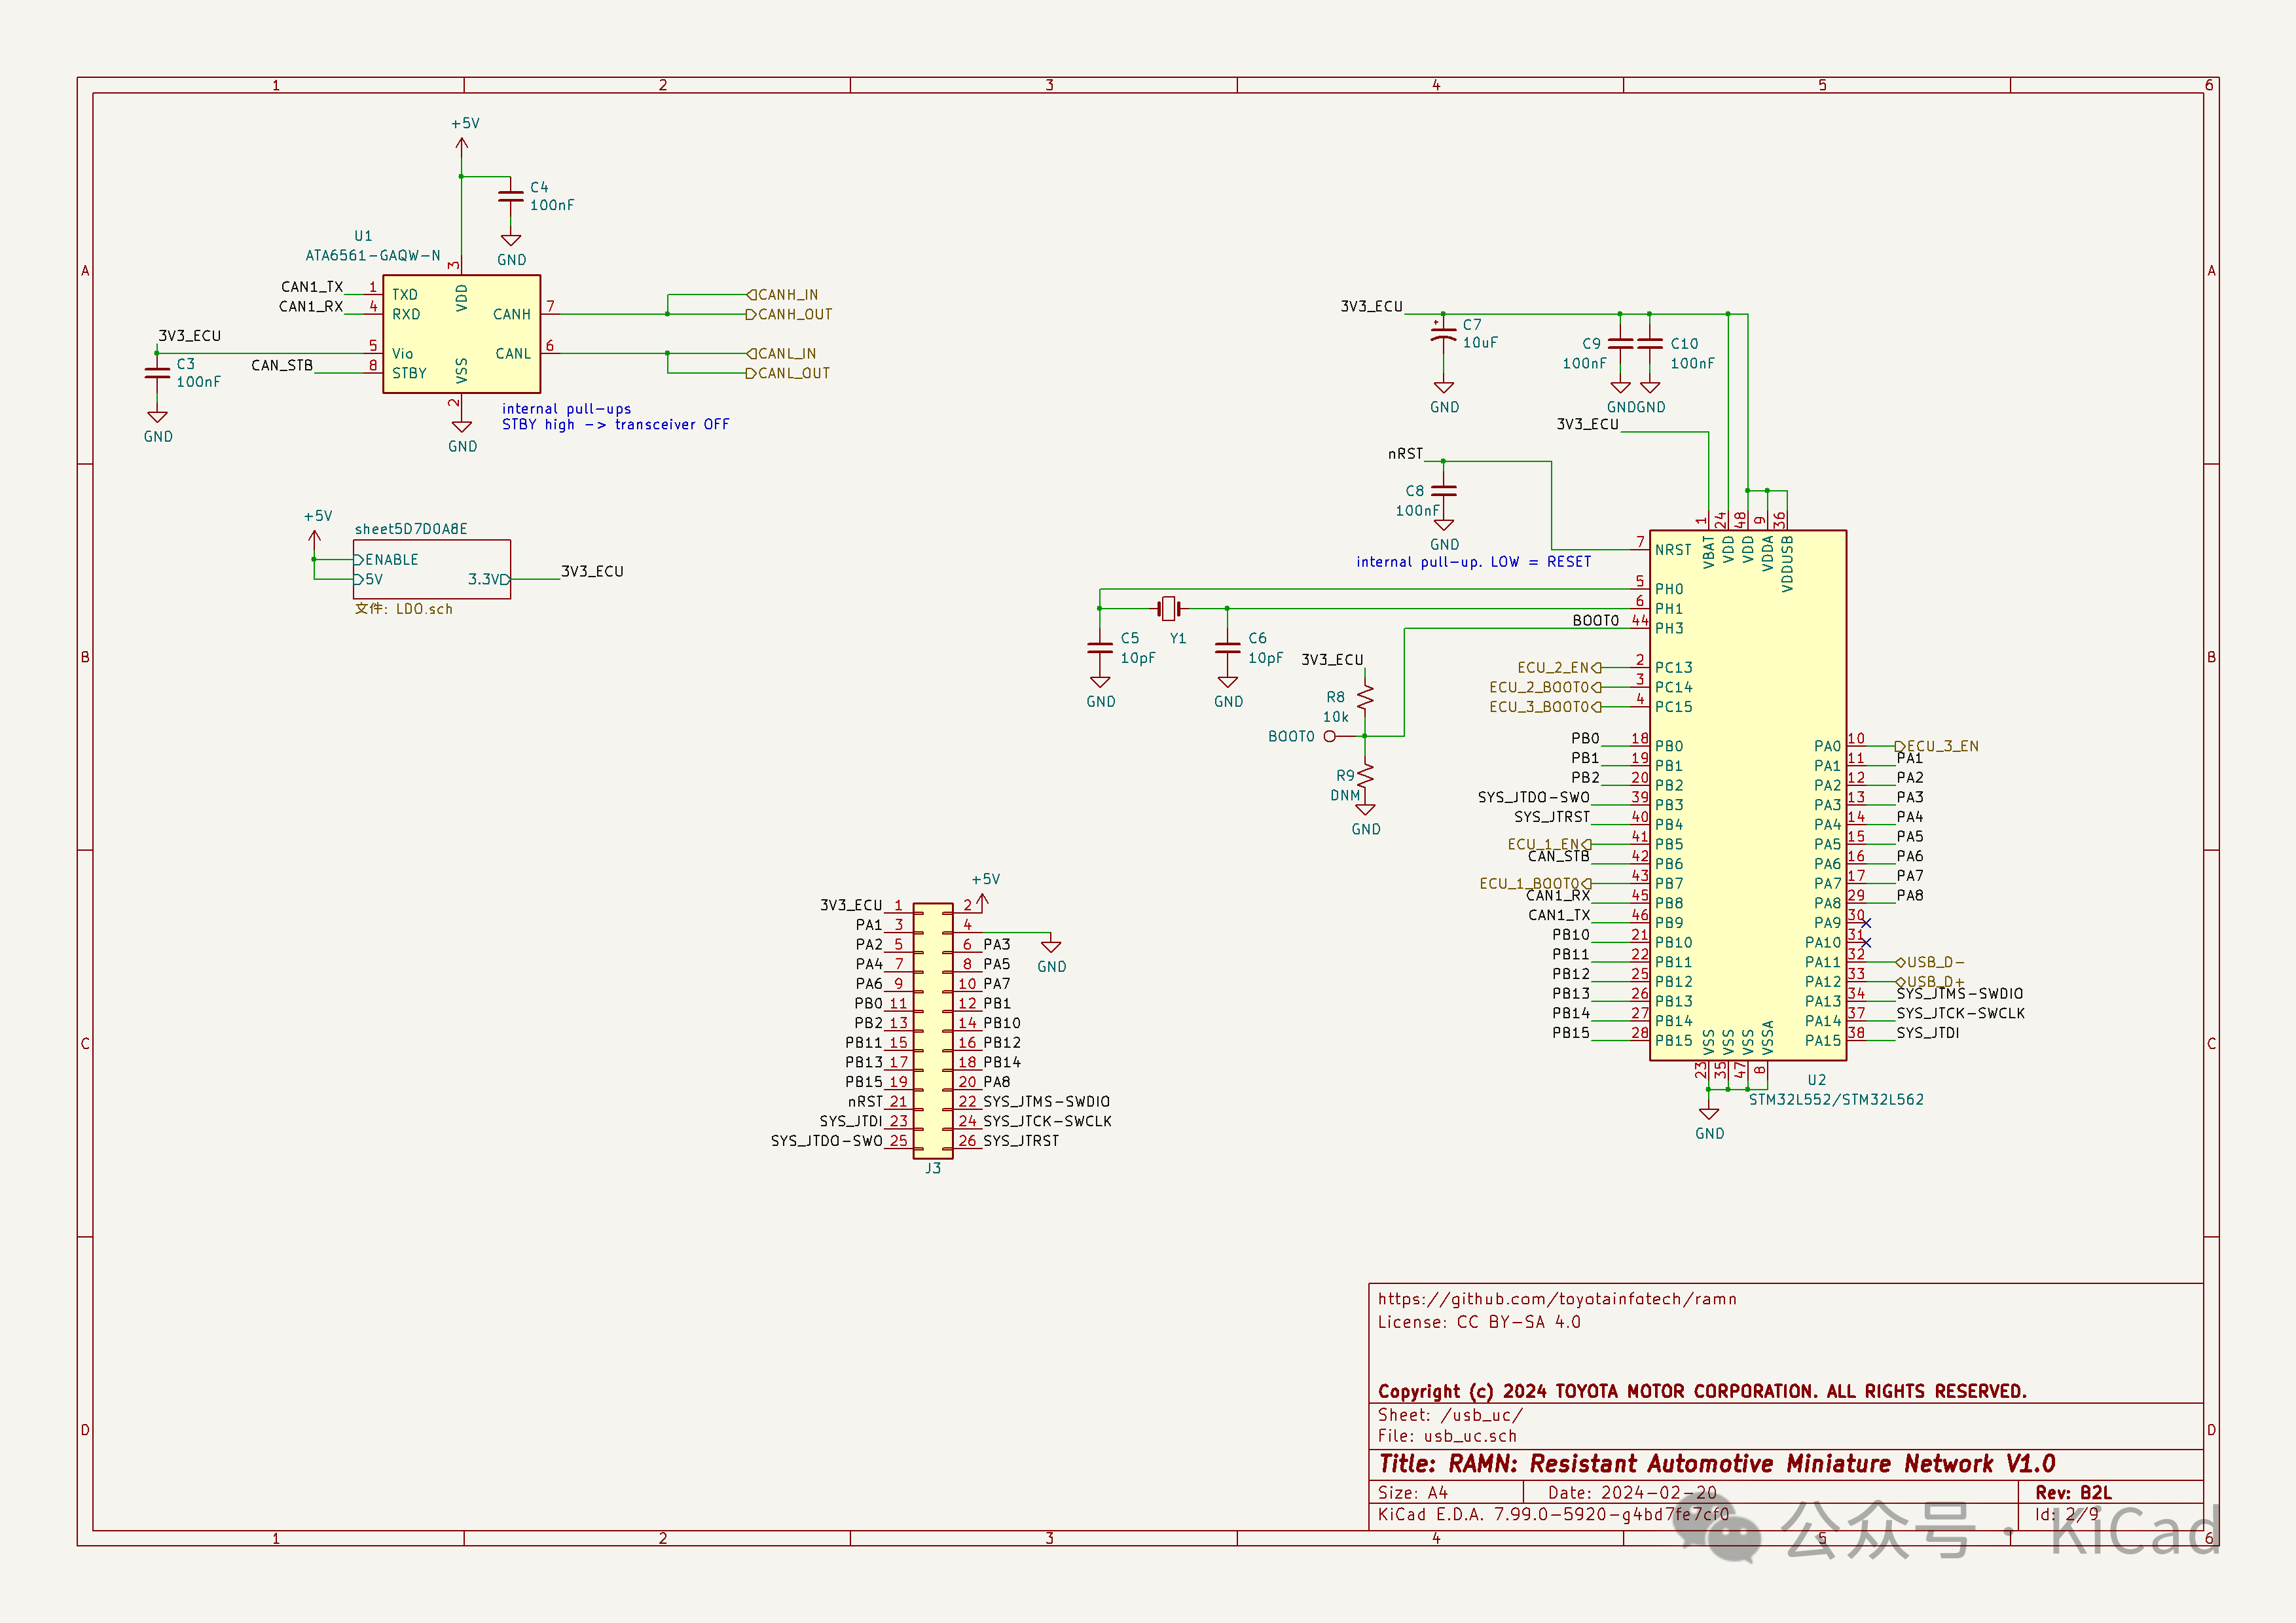Click the title block Rev: B2L field
The height and width of the screenshot is (1623, 2296).
(2073, 1492)
